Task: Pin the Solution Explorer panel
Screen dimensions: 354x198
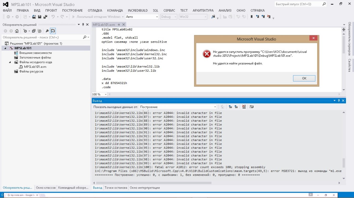Action: pyautogui.click(x=83, y=25)
